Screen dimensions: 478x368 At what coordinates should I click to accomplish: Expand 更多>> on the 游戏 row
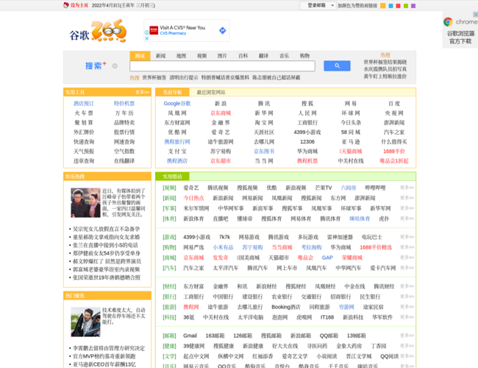407,237
